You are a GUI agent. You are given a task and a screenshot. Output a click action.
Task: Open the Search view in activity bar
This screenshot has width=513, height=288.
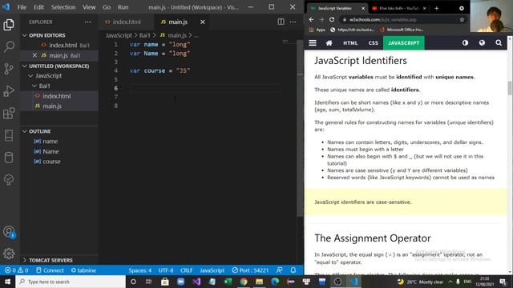[9, 46]
